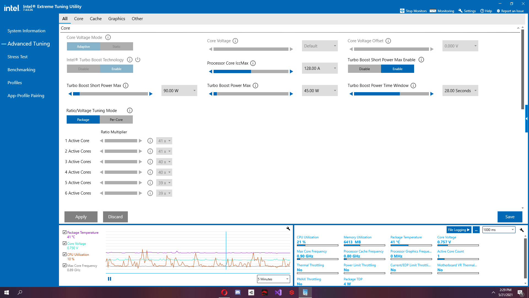This screenshot has width=529, height=298.
Task: Click Report an Issue
Action: pos(510,11)
